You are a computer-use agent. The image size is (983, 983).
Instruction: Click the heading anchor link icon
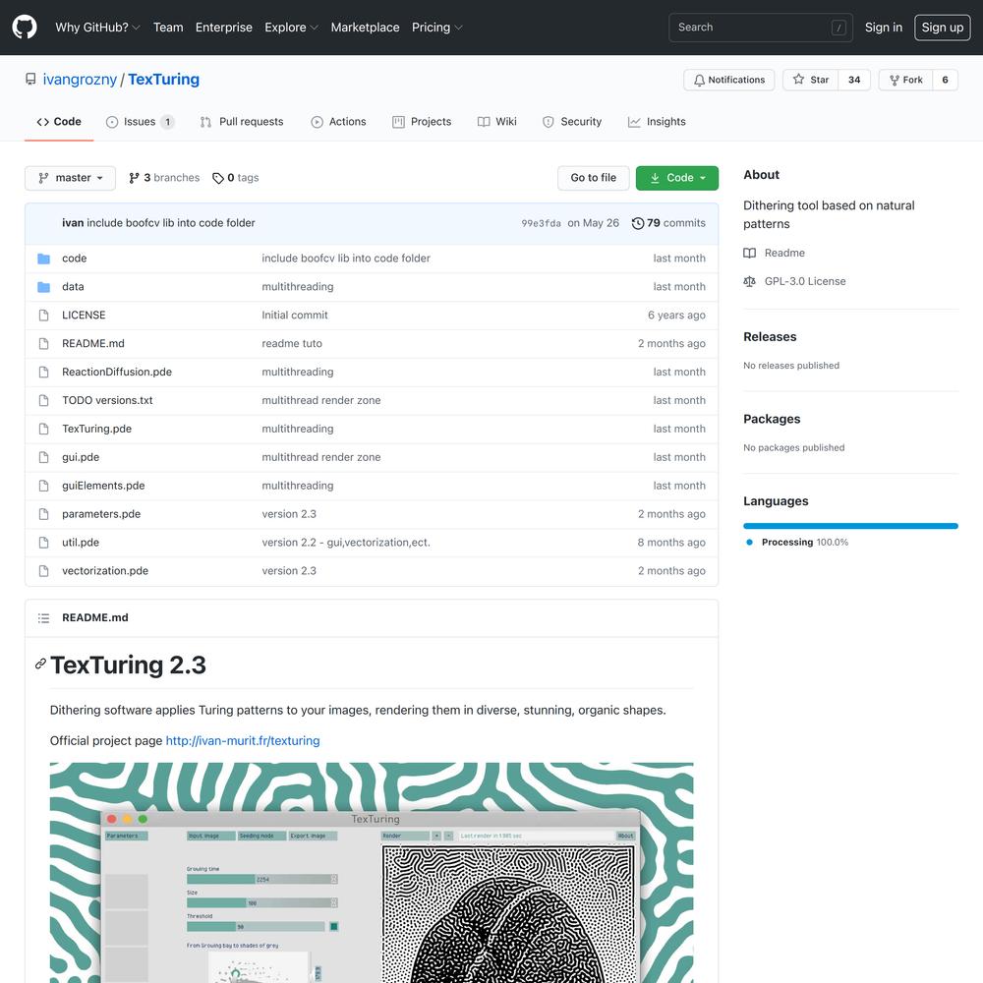click(x=40, y=664)
